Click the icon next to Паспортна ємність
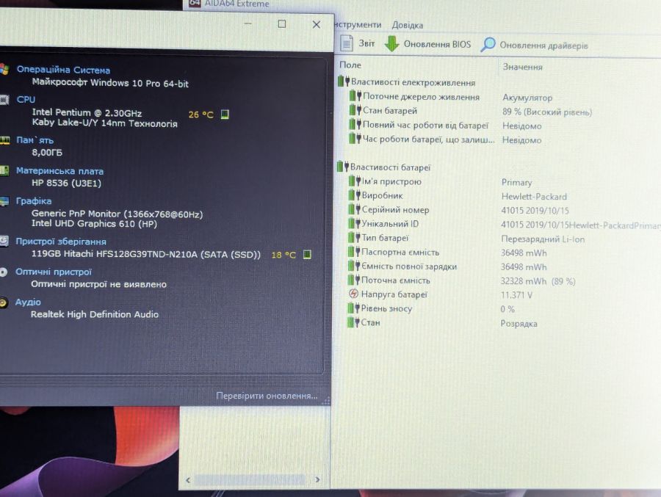The height and width of the screenshot is (497, 661). (x=354, y=252)
